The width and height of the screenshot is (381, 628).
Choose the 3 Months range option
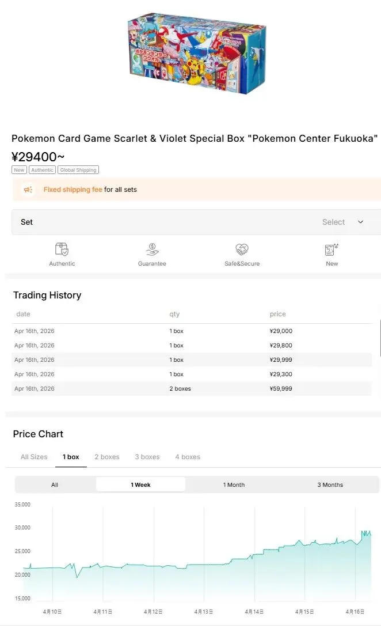coord(330,485)
